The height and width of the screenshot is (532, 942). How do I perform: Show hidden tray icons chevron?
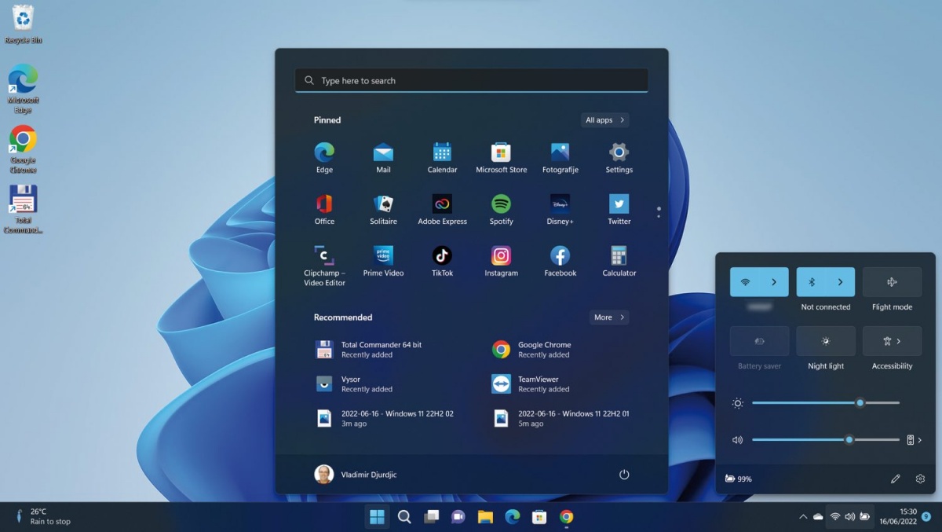tap(802, 516)
